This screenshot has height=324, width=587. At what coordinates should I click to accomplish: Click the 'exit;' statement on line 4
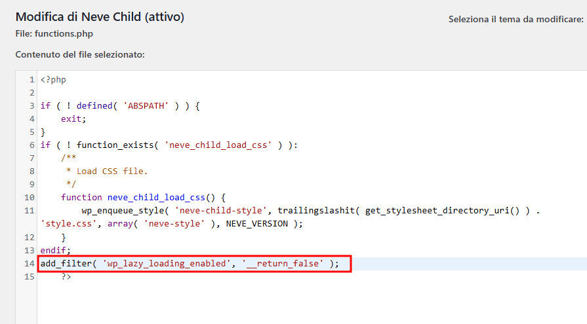click(x=73, y=119)
